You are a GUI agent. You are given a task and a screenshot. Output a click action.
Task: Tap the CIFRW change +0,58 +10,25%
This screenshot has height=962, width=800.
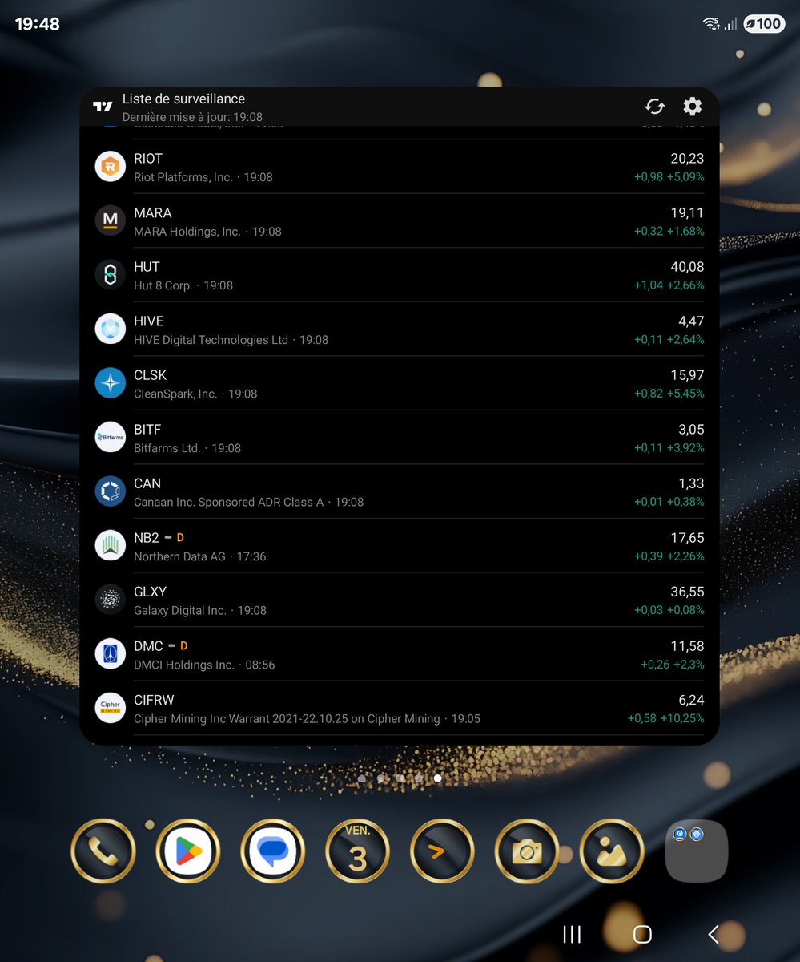665,718
